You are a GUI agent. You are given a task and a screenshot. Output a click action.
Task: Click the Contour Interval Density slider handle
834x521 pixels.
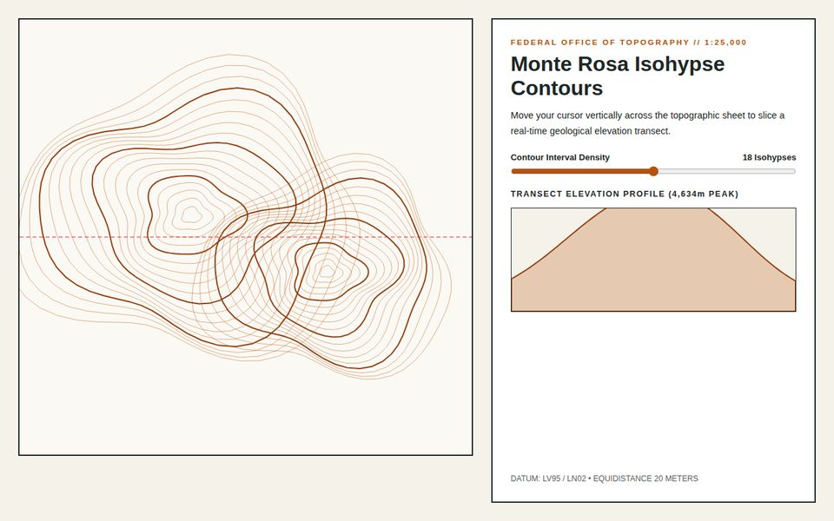tap(653, 171)
